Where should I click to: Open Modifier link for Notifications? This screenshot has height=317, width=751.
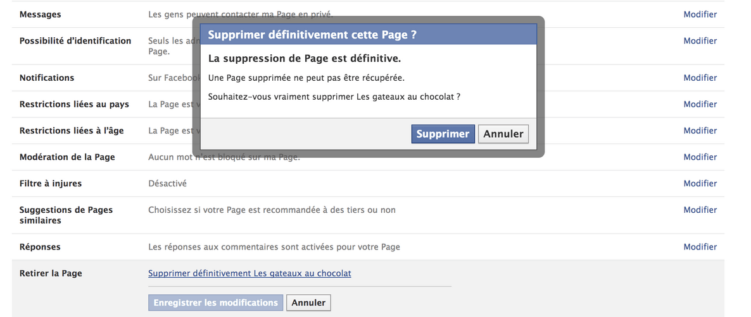pyautogui.click(x=700, y=78)
